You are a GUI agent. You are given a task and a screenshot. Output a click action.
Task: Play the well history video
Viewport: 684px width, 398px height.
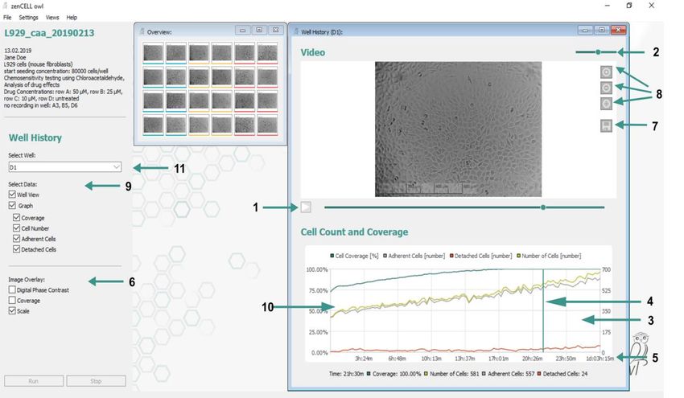coord(306,207)
